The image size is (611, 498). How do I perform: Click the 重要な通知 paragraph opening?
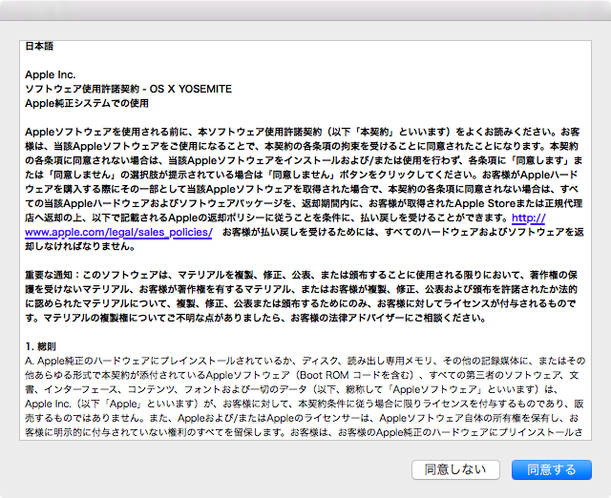(49, 275)
